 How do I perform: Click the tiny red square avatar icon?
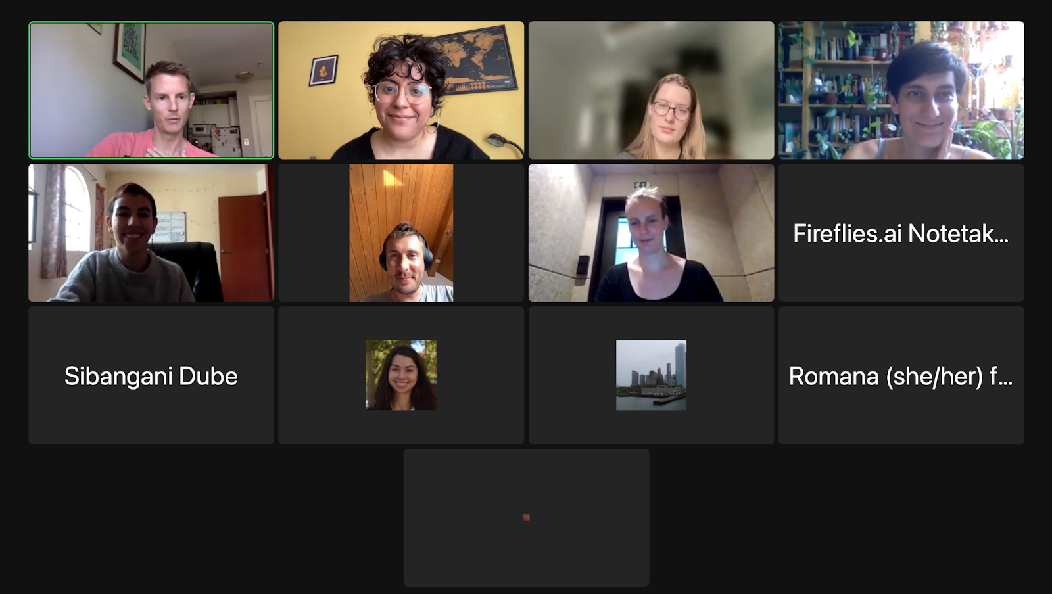[x=526, y=518]
